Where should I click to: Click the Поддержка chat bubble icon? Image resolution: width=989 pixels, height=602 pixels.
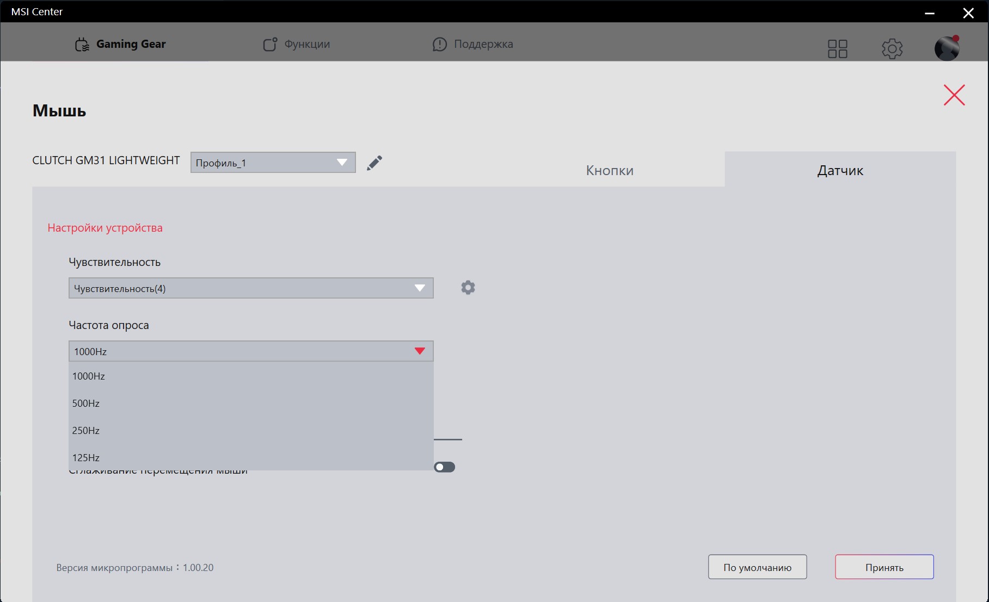point(439,45)
